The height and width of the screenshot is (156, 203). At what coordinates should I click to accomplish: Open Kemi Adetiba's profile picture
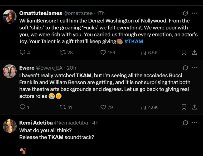[x=10, y=126]
